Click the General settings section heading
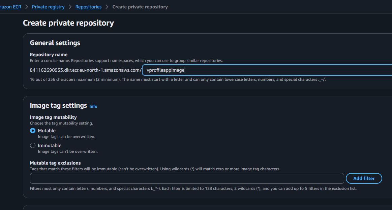Screen dimensions: 392x210 pyautogui.click(x=55, y=43)
